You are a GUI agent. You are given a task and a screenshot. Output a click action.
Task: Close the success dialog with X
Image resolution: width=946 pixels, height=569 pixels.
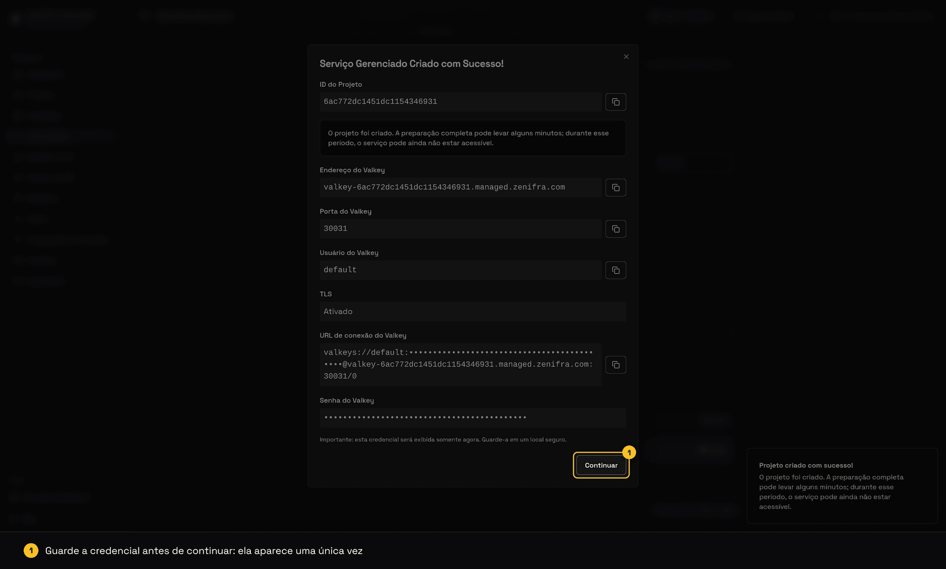pyautogui.click(x=626, y=57)
